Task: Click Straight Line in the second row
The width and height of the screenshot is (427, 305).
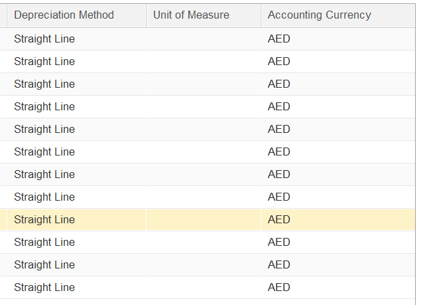Action: pyautogui.click(x=44, y=61)
